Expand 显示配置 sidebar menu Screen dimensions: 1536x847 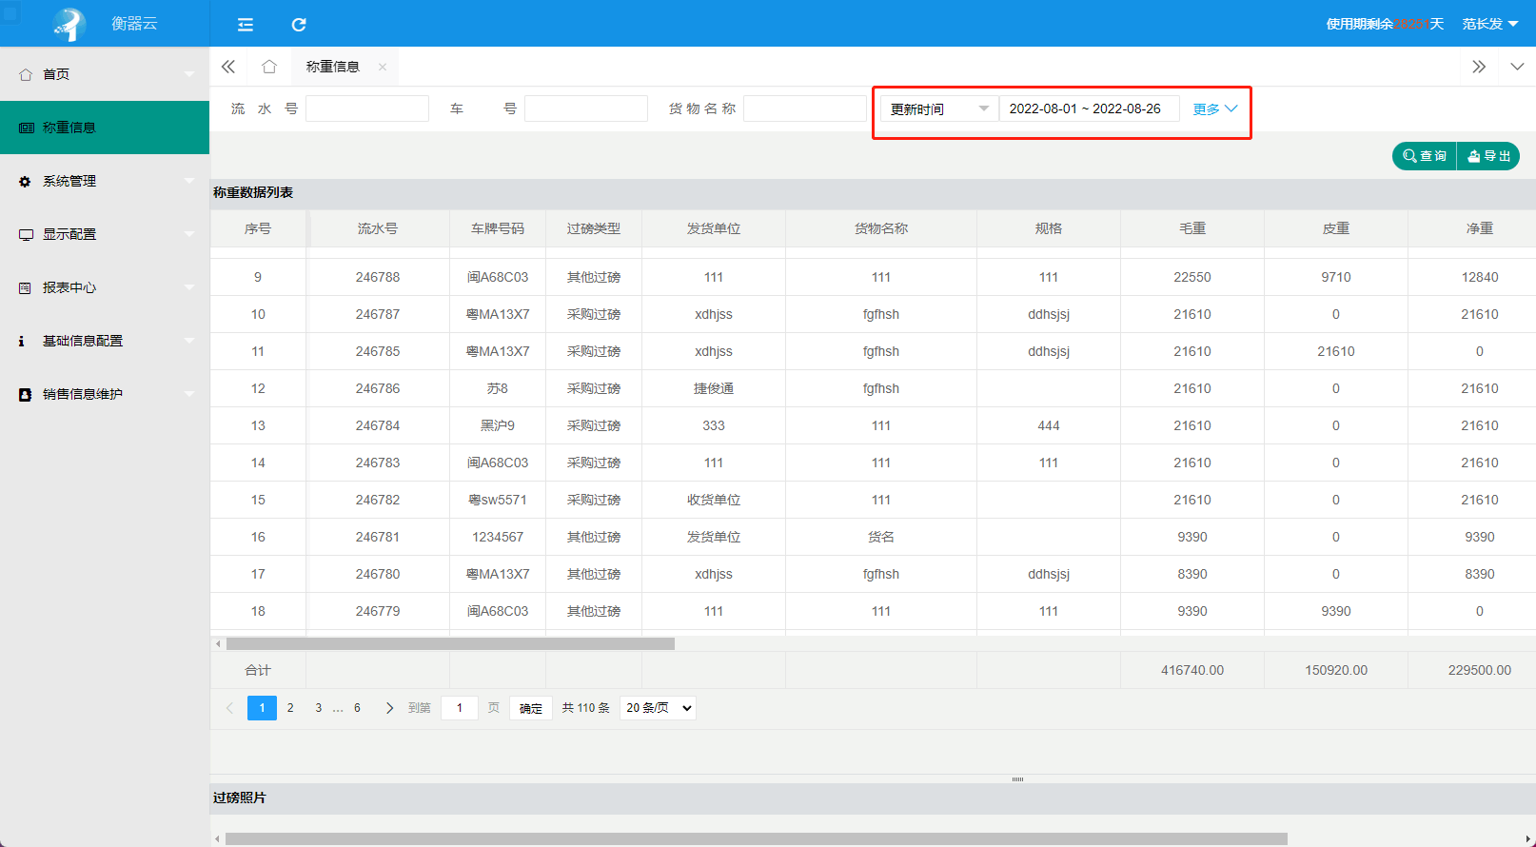(105, 234)
